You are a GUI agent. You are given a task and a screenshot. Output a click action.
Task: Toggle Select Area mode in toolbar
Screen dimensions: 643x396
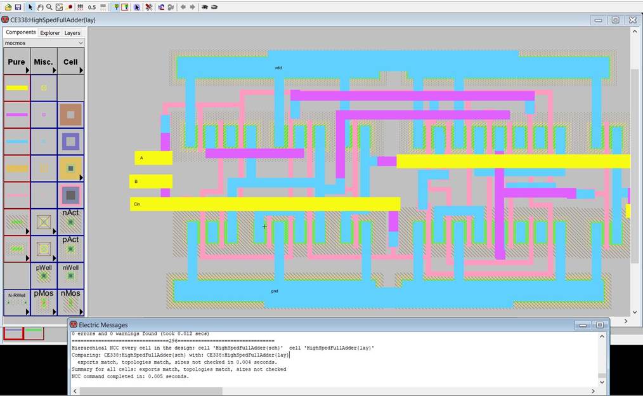[x=124, y=7]
